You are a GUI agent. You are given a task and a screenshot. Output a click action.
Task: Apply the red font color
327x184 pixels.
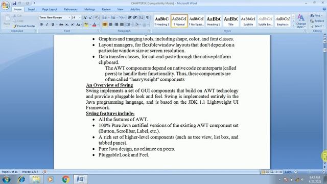pos(94,25)
